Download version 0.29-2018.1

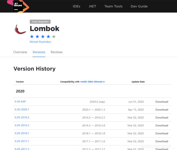coord(162,133)
